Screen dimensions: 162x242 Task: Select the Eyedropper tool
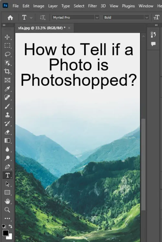pyautogui.click(x=7, y=89)
